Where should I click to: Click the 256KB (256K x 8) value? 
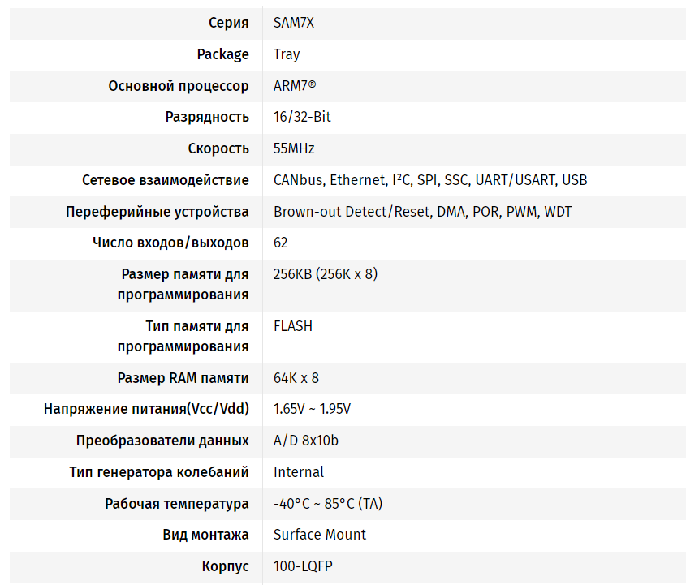point(326,274)
